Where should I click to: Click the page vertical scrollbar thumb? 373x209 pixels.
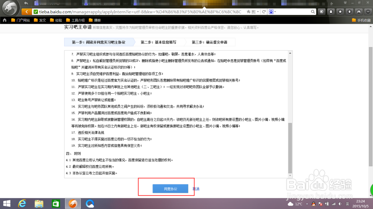(x=371, y=107)
